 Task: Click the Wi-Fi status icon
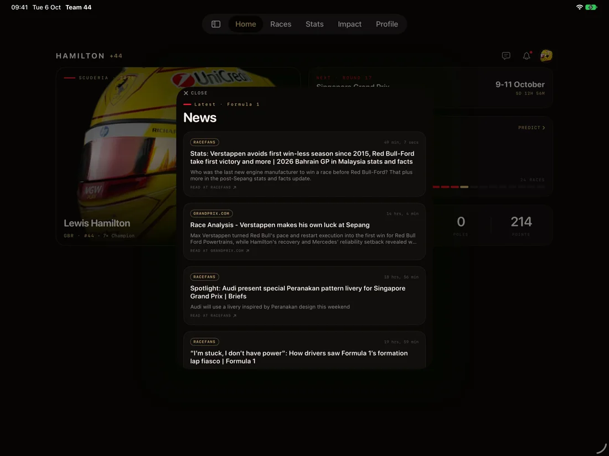tap(579, 7)
